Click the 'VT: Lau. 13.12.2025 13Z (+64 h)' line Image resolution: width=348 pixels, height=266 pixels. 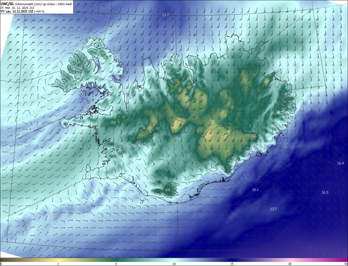pos(22,11)
